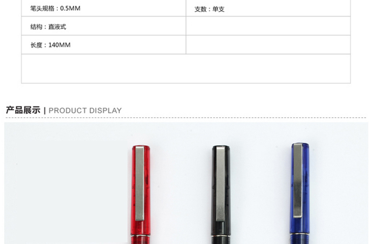
Task: Click the red pen's metal clip
Action: tap(140, 184)
